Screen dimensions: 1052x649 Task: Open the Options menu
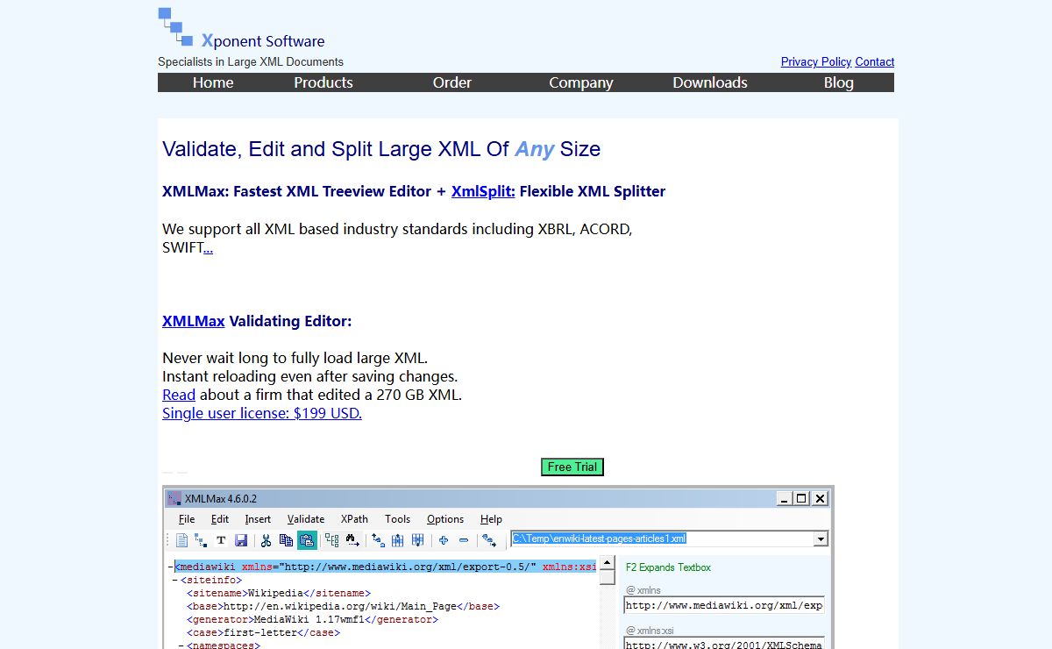(445, 519)
